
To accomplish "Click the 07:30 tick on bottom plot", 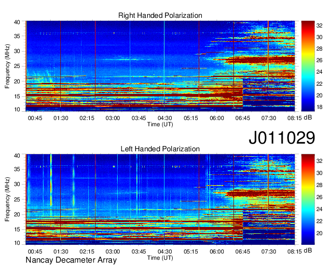I will (269, 252).
